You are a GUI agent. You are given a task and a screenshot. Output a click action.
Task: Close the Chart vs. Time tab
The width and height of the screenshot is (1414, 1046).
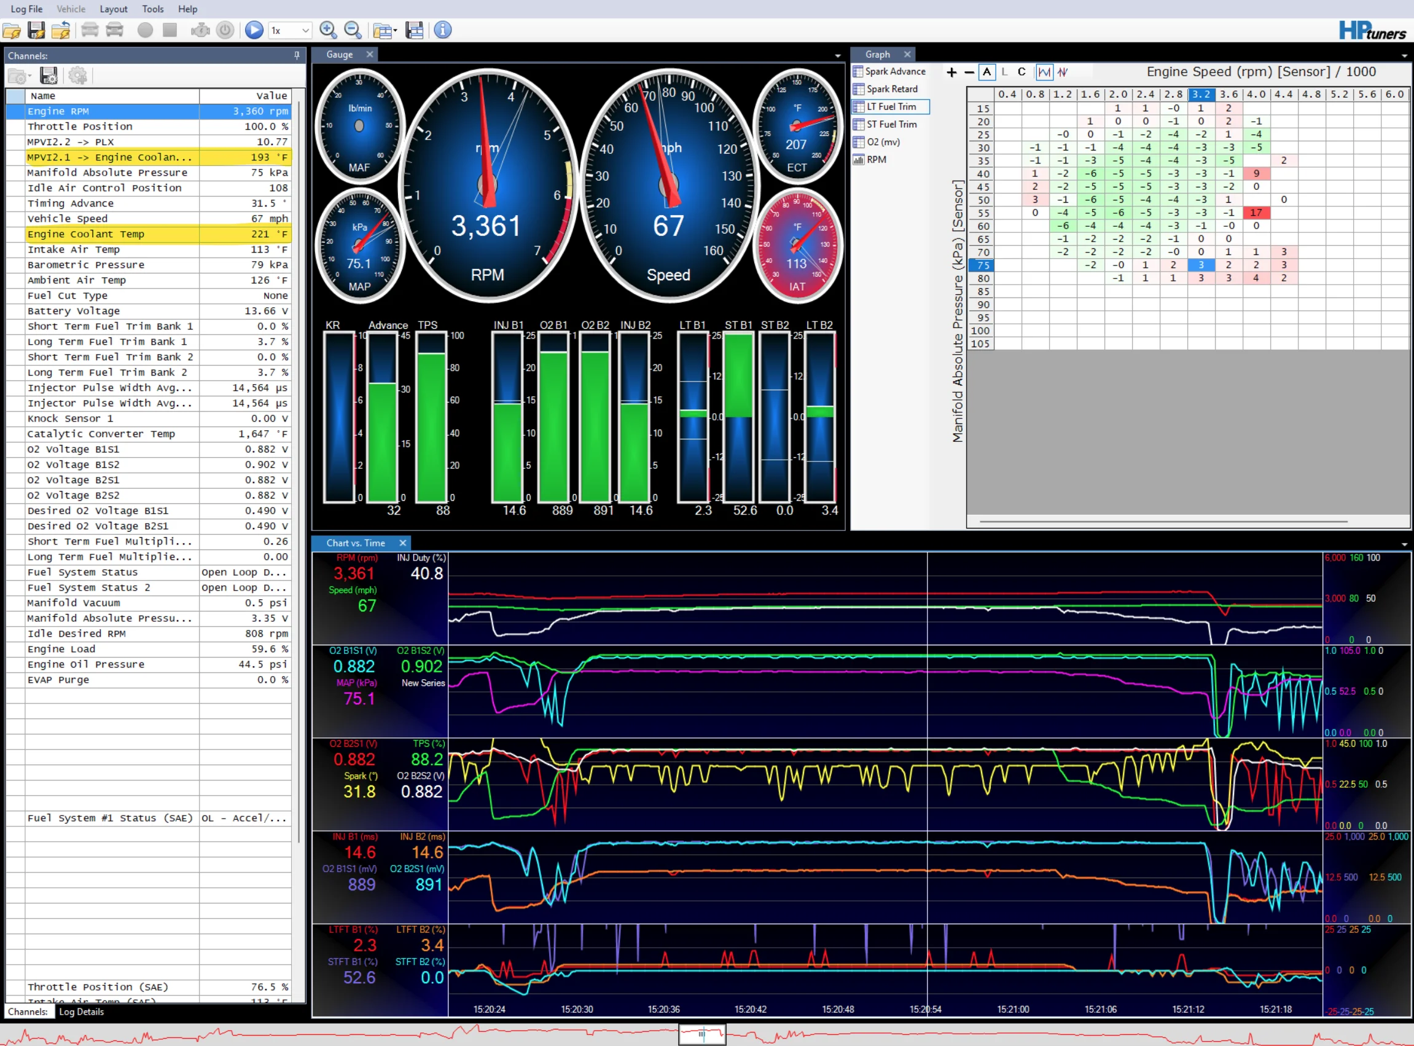(402, 543)
